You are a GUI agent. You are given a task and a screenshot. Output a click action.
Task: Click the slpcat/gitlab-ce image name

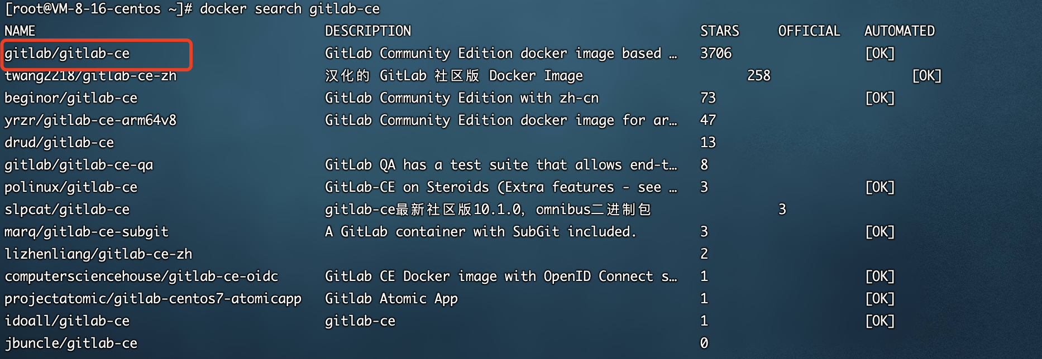tap(67, 210)
